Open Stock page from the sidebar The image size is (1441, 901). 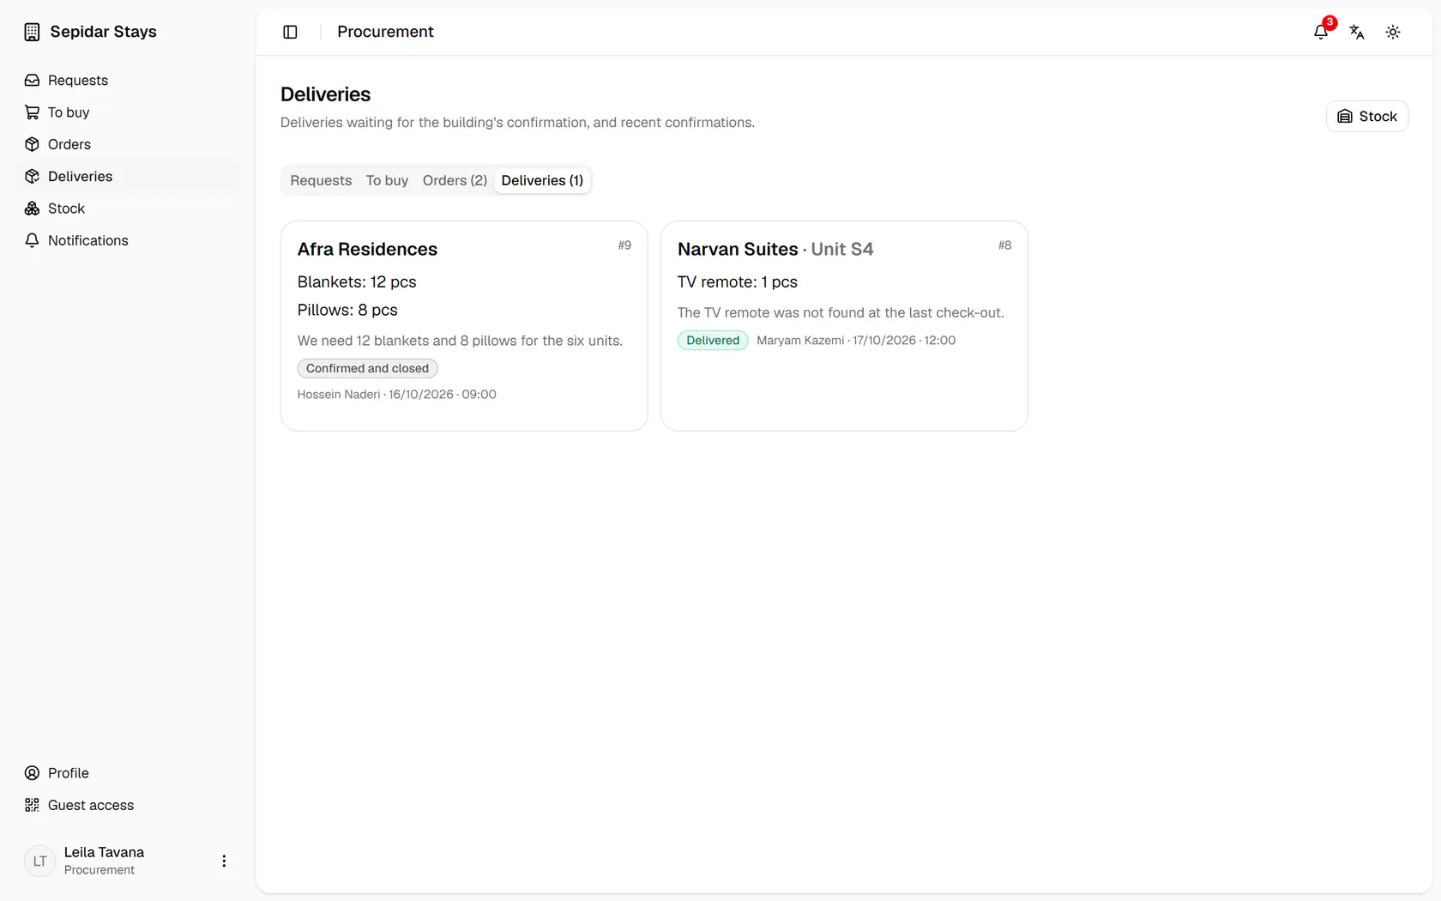(x=129, y=209)
